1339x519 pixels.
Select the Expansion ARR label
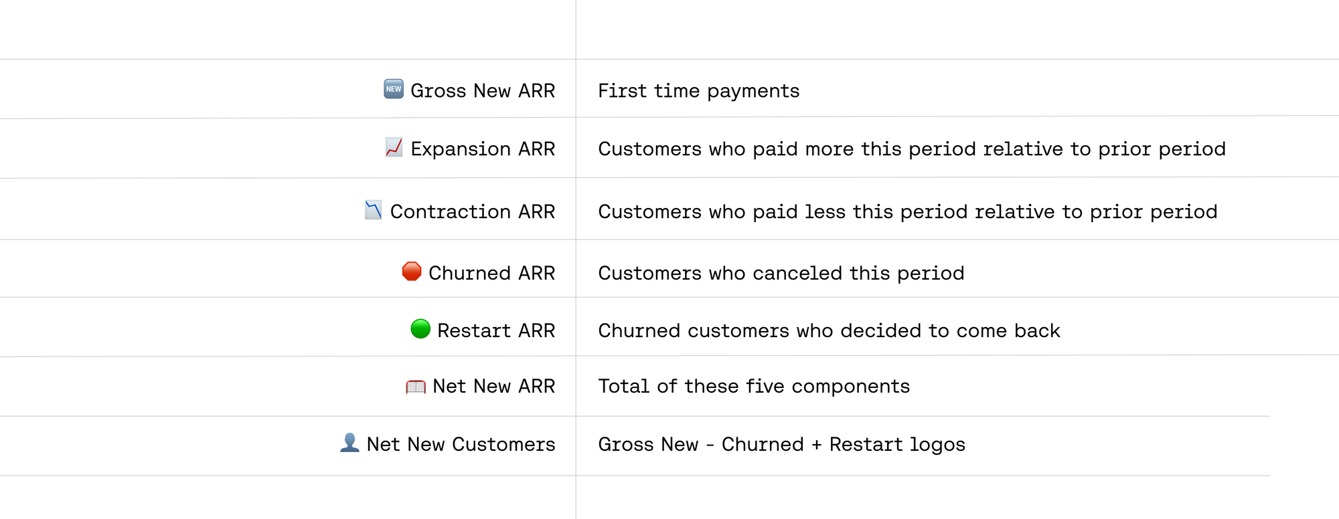pyautogui.click(x=483, y=149)
